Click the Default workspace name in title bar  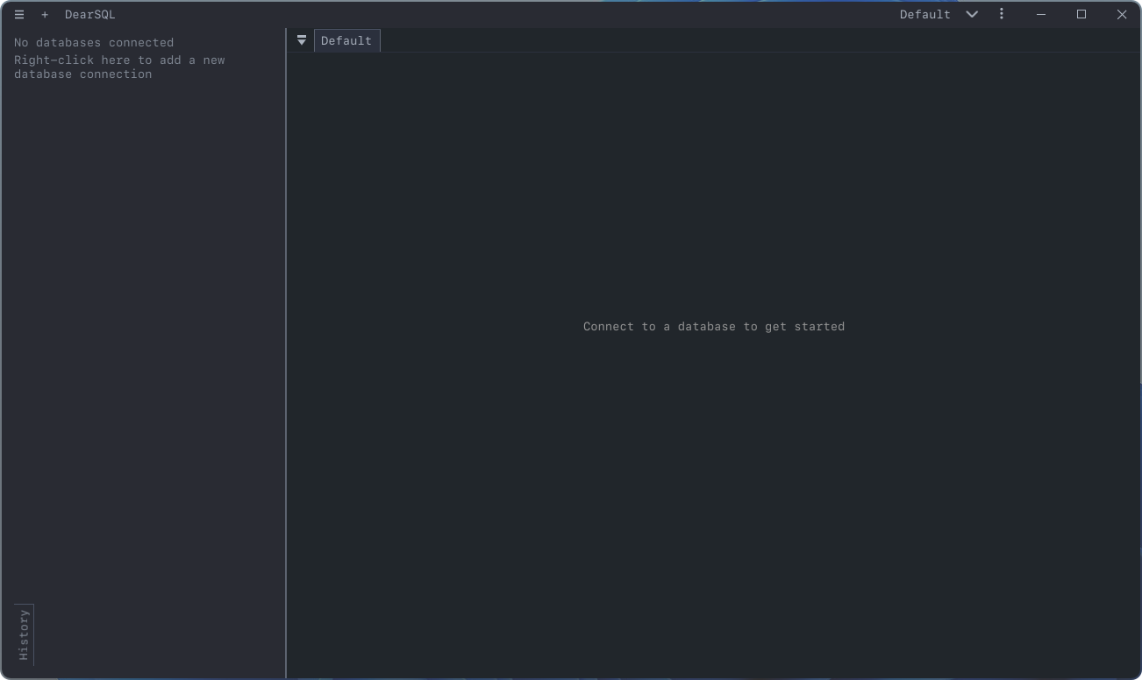[x=924, y=14]
